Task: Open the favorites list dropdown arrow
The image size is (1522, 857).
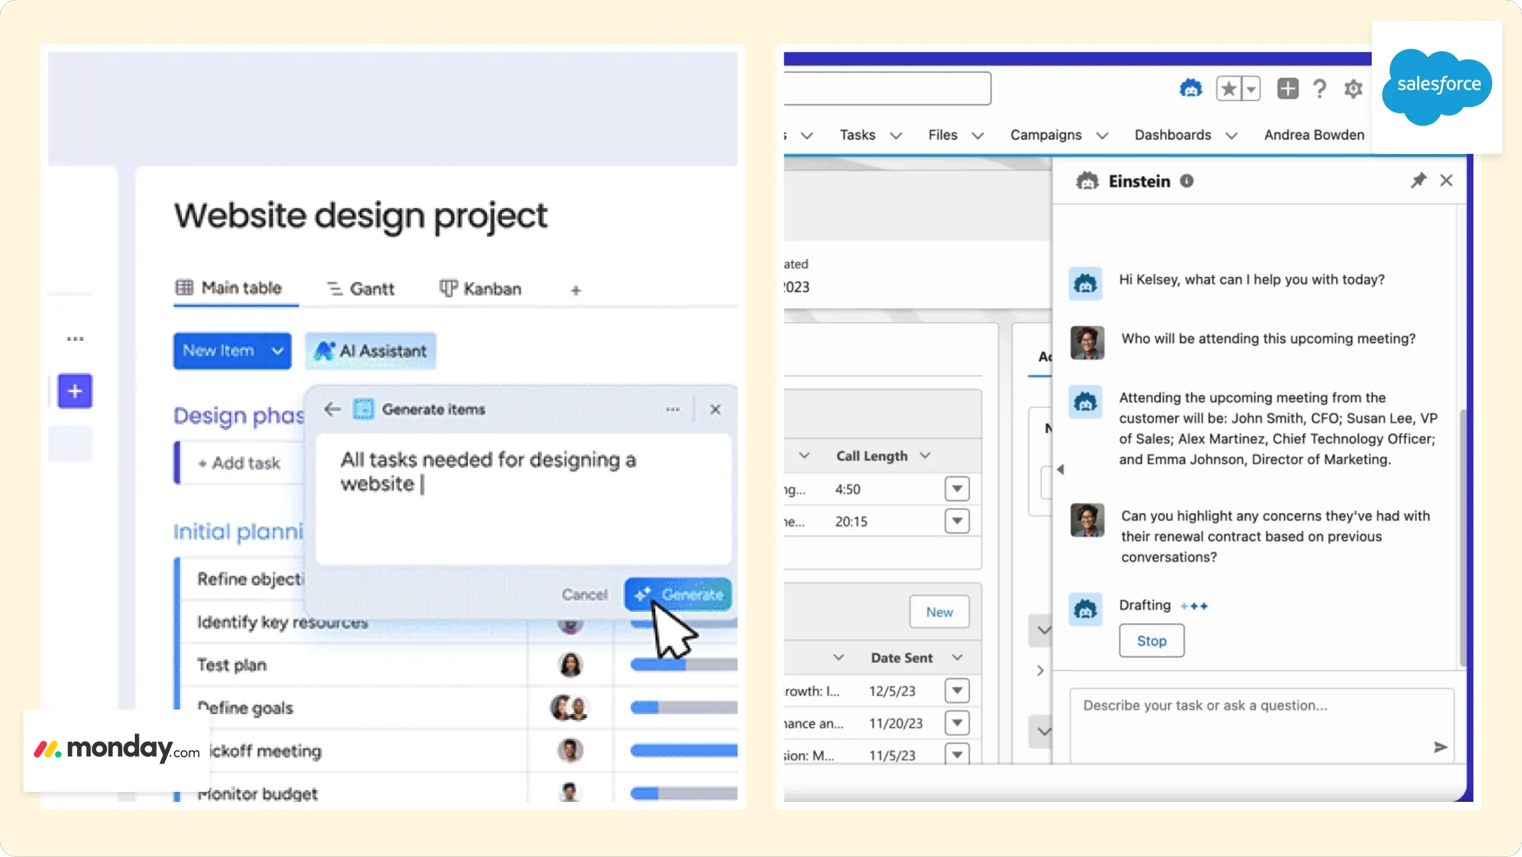Action: pyautogui.click(x=1252, y=88)
